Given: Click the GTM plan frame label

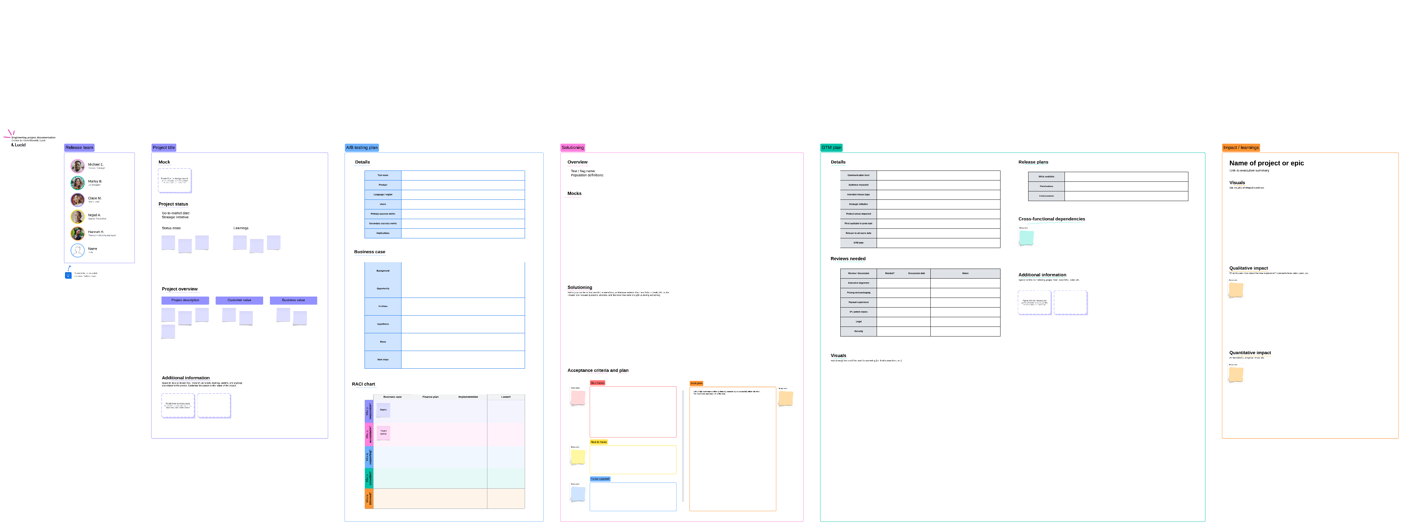Looking at the screenshot, I should [x=831, y=147].
